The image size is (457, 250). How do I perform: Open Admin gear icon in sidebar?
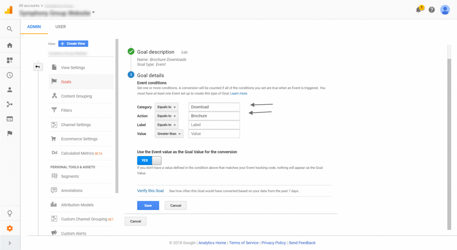pos(10,228)
